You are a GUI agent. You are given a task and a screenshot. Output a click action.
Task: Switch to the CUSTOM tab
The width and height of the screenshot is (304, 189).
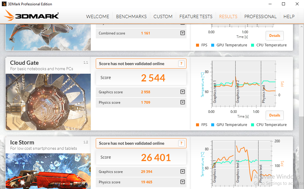tap(163, 17)
